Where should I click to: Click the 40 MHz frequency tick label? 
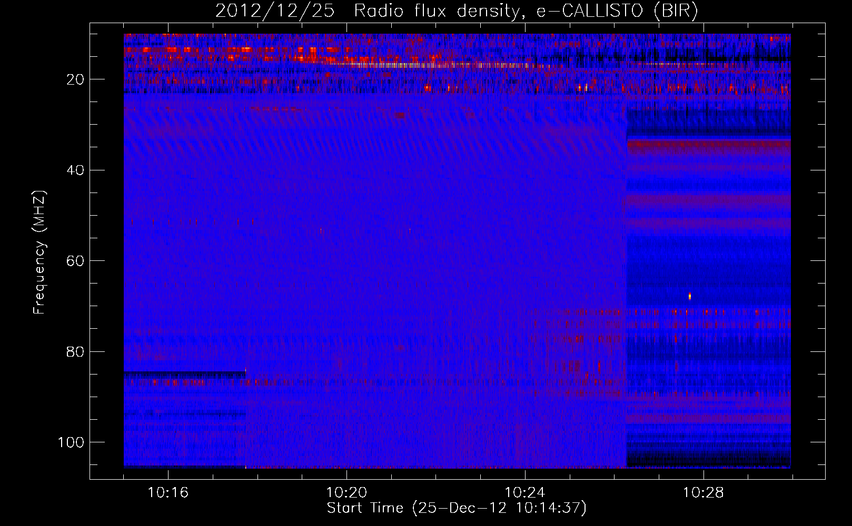(76, 170)
